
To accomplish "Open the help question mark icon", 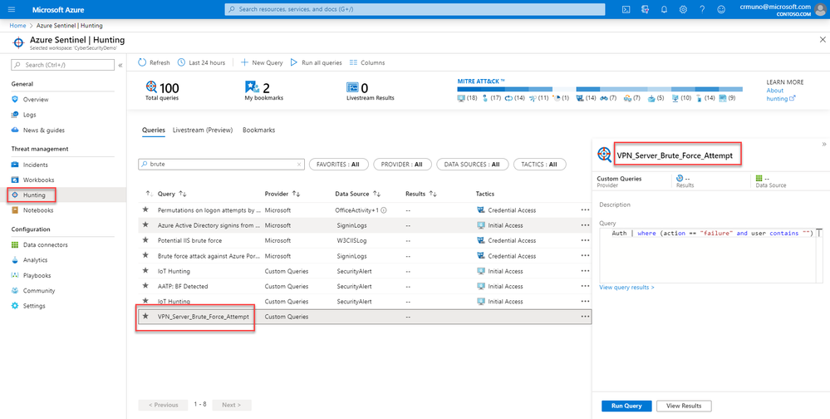I will tap(702, 9).
